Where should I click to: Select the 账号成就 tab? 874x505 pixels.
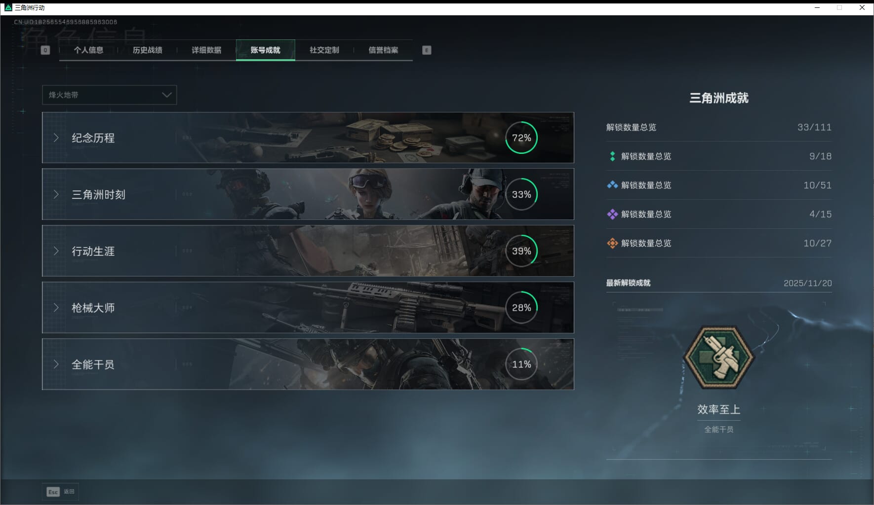[x=266, y=50]
